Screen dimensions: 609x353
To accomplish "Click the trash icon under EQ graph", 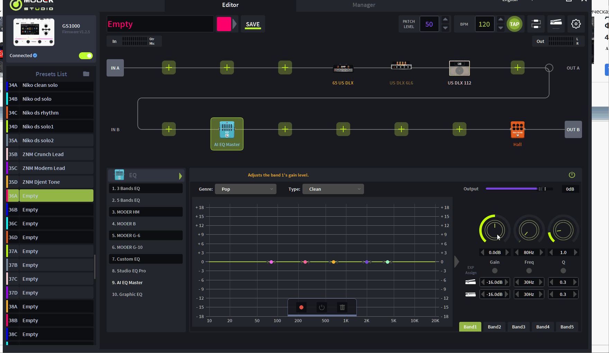I will [342, 307].
